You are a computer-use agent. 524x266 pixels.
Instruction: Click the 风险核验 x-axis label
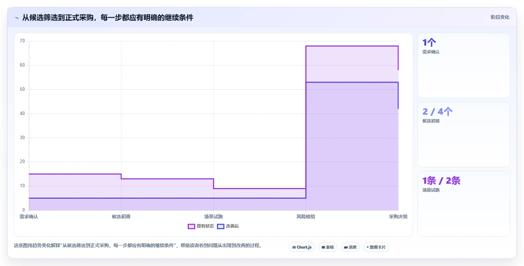[306, 217]
